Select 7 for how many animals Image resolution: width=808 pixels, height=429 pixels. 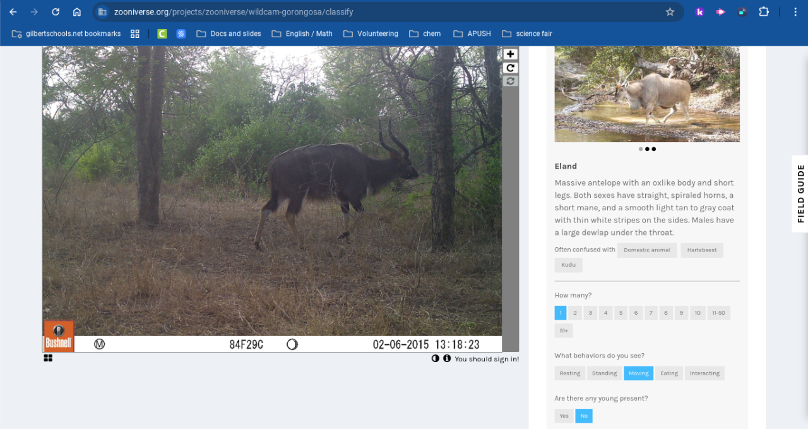tap(651, 313)
